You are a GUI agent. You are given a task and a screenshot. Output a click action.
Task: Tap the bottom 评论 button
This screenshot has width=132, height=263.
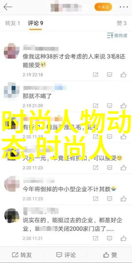(66, 255)
